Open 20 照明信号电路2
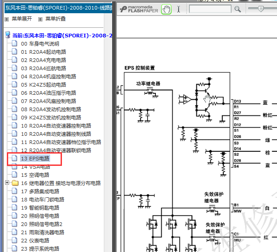The image size is (277, 252). pyautogui.click(x=42, y=225)
